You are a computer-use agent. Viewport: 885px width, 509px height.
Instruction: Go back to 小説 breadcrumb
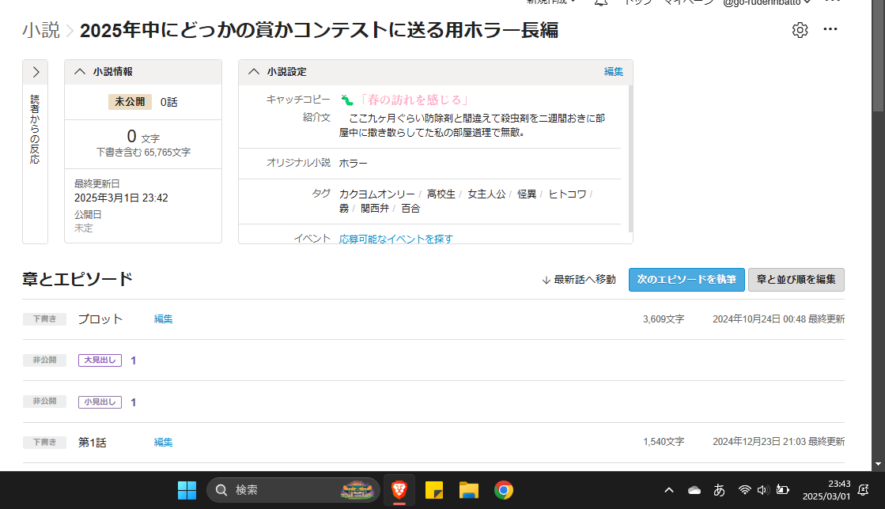click(41, 31)
